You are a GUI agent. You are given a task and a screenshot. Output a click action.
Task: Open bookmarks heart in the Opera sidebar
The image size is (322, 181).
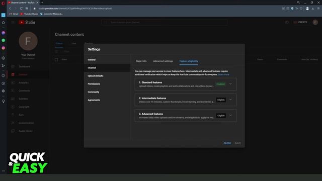coord(4,76)
